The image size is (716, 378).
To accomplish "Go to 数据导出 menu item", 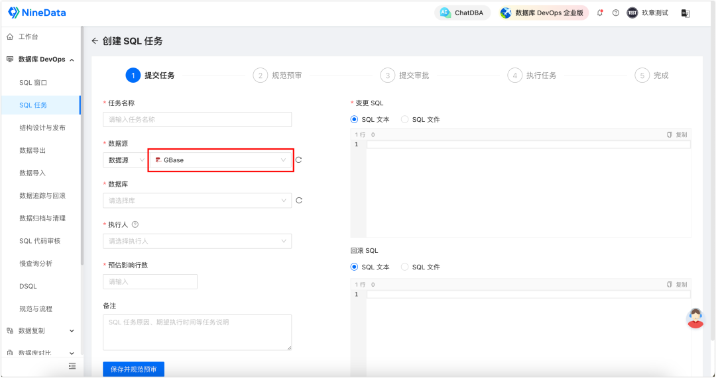I will (x=32, y=150).
